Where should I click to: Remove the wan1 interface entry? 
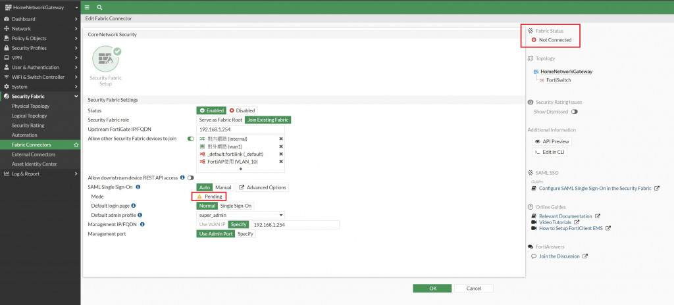pos(280,147)
